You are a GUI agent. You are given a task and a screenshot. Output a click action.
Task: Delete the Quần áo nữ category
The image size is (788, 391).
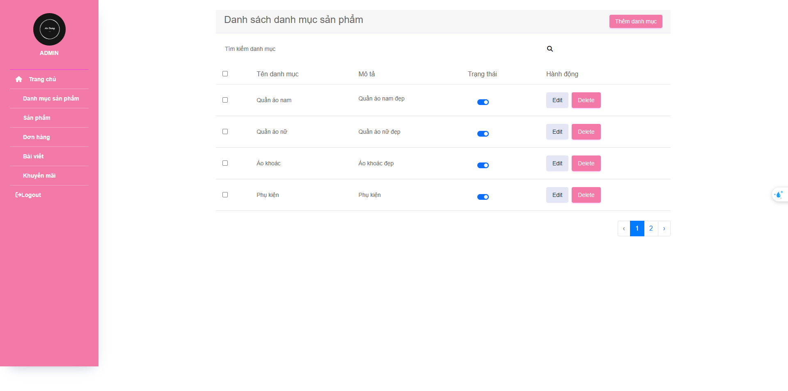point(586,132)
